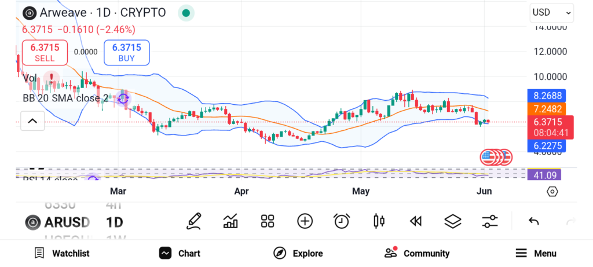Select the 1D timeframe
593x267 pixels.
tap(115, 222)
